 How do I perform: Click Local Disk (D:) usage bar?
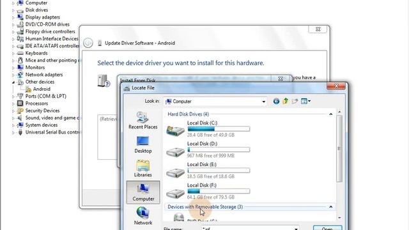point(219,149)
